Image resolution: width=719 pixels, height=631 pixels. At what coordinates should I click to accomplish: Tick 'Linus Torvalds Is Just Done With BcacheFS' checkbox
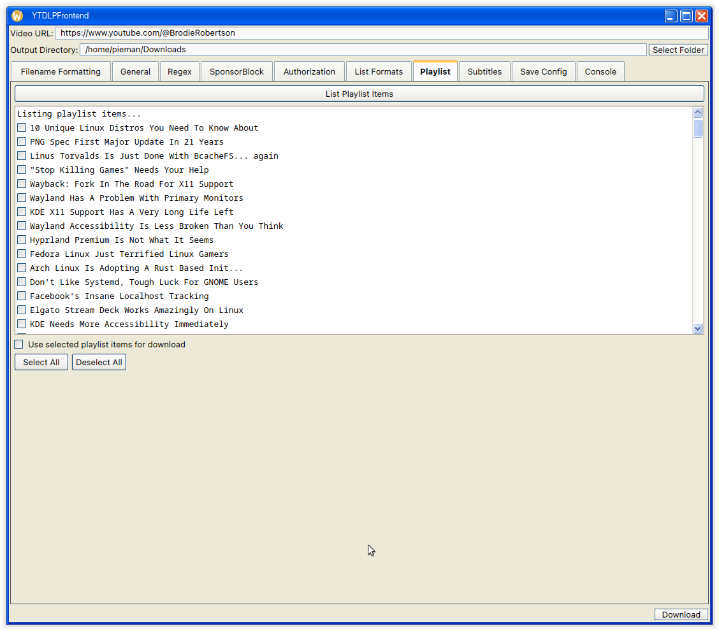coord(22,156)
